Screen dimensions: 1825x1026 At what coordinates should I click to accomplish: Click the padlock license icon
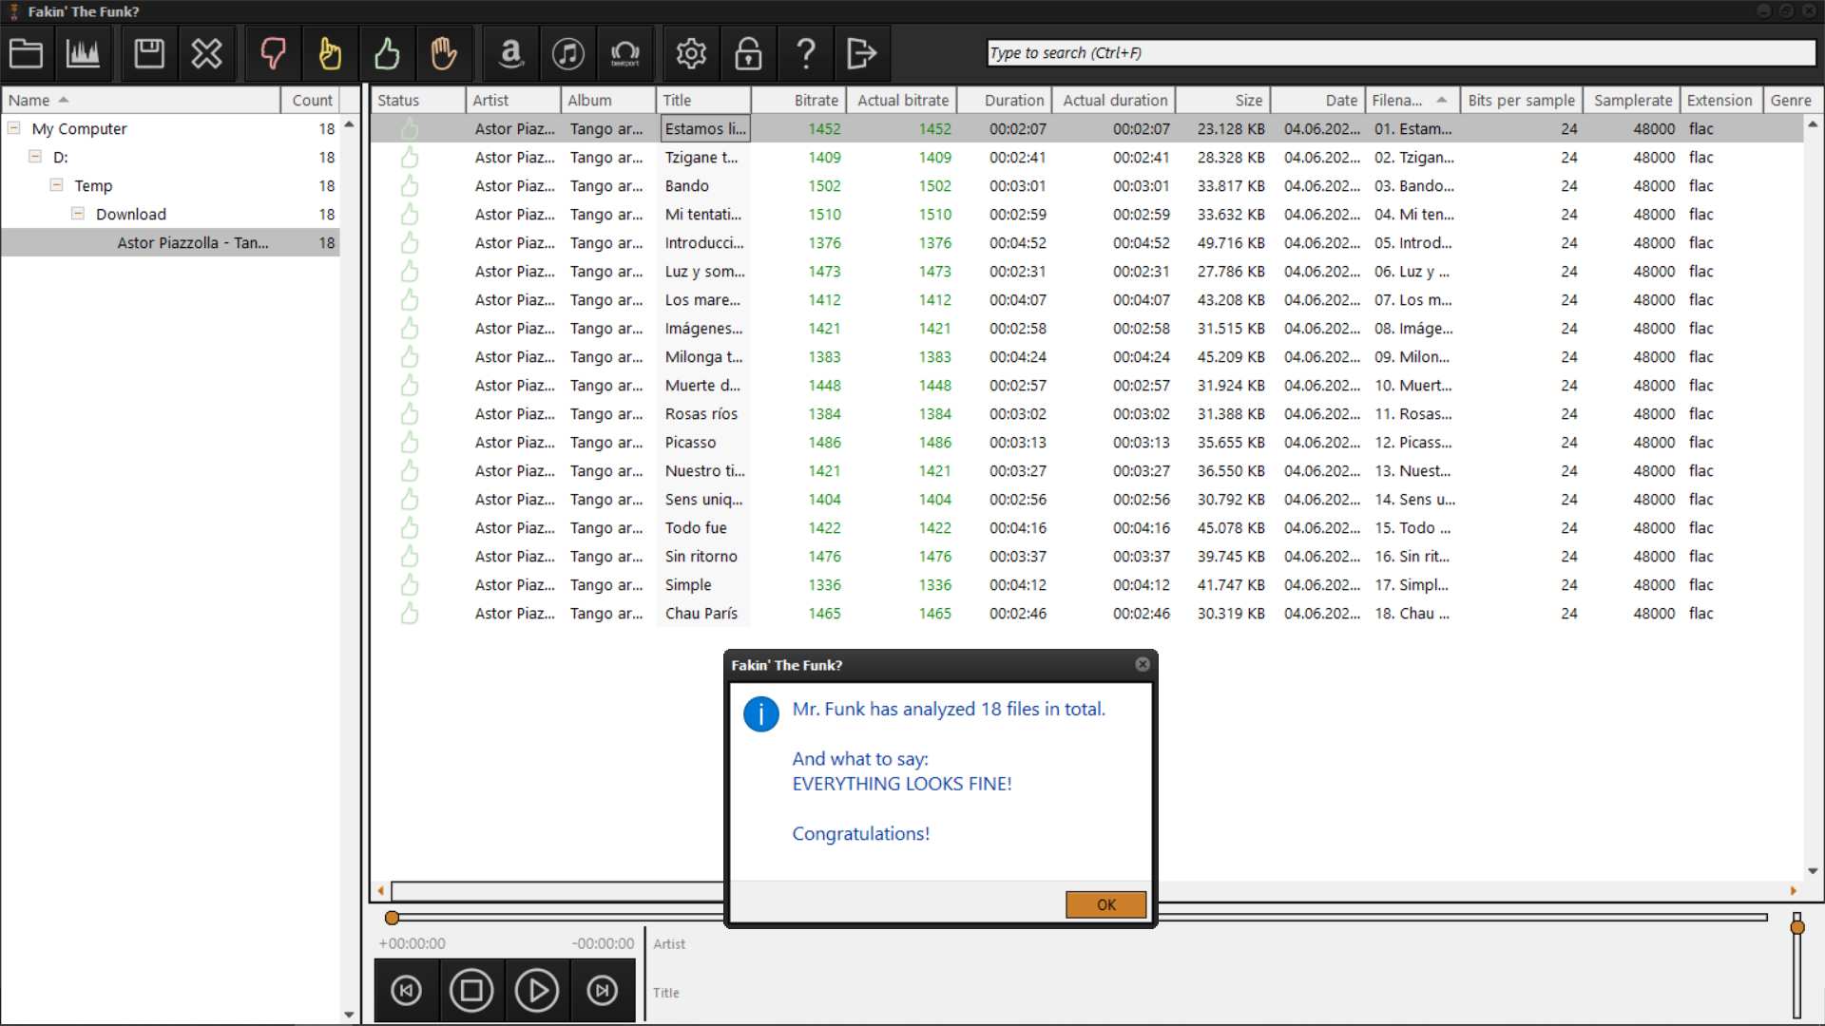point(749,53)
